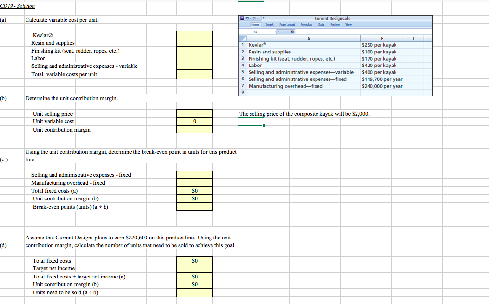The height and width of the screenshot is (304, 489).
Task: Click the Insert Function fx icon
Action: (x=292, y=32)
